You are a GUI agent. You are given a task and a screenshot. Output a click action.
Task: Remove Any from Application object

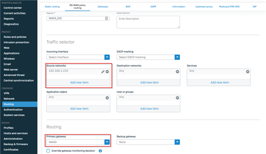[107, 98]
